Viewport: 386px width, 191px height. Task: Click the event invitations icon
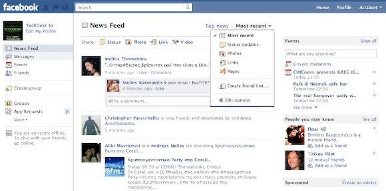pyautogui.click(x=288, y=64)
